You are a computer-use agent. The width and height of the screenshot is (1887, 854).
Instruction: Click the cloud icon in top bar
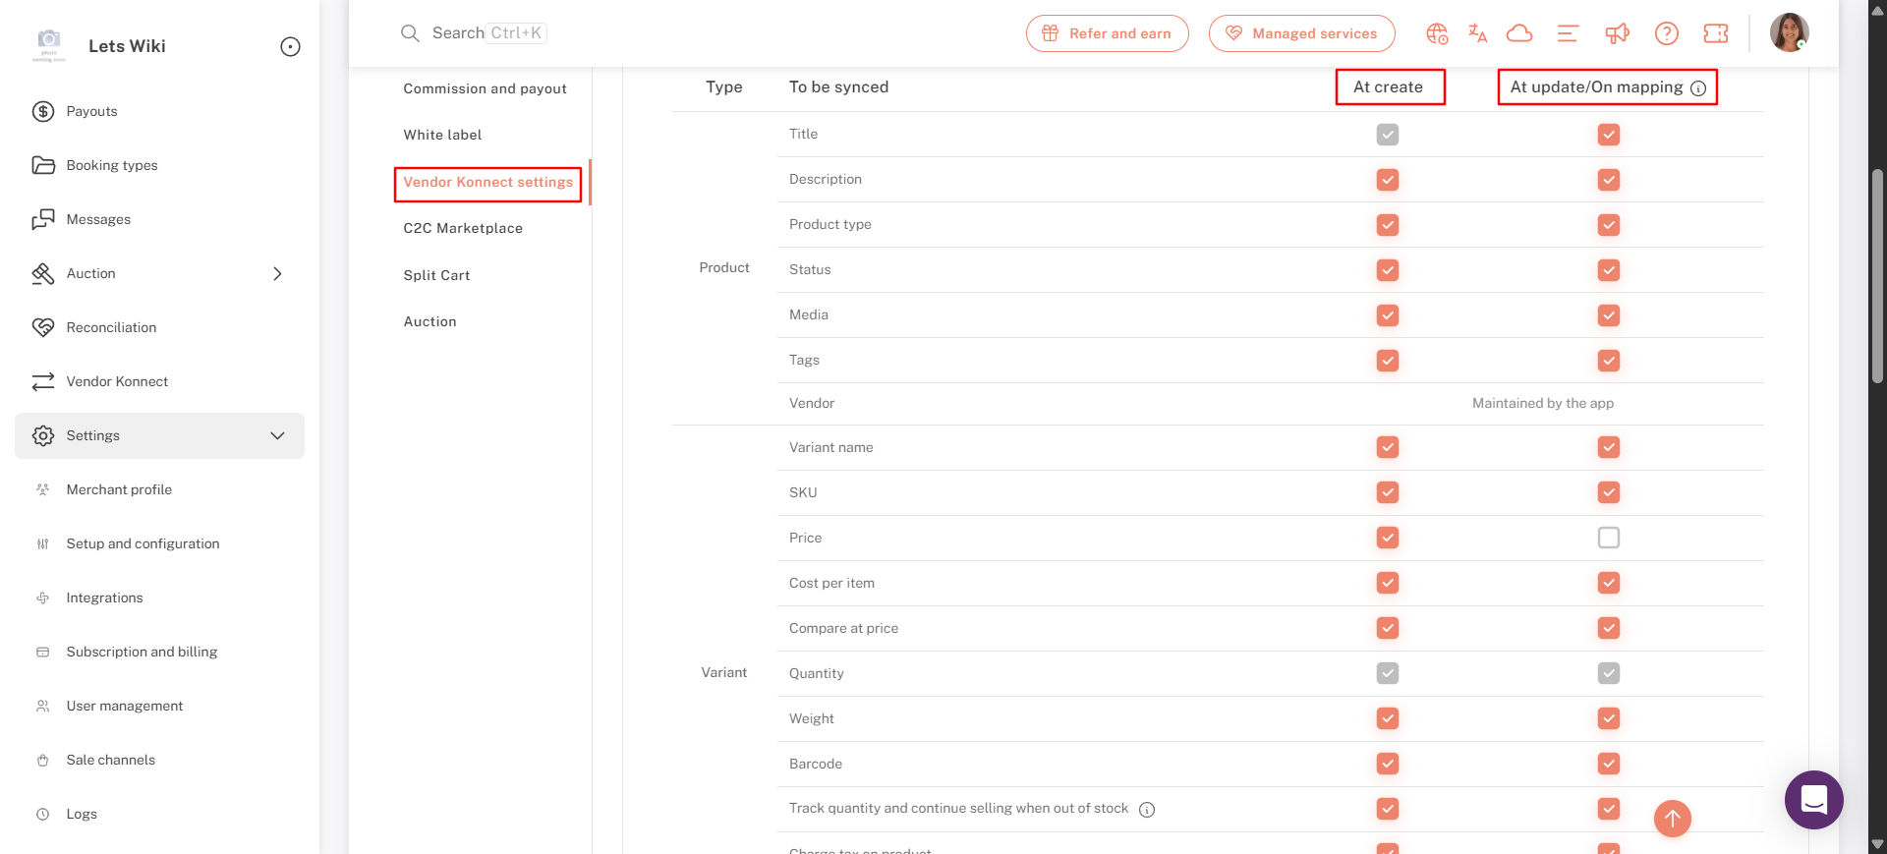pos(1519,33)
